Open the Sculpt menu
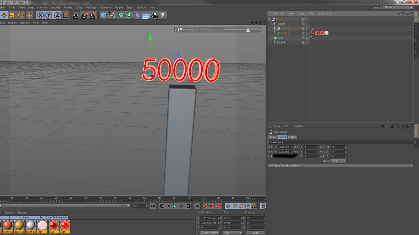 (79, 7)
